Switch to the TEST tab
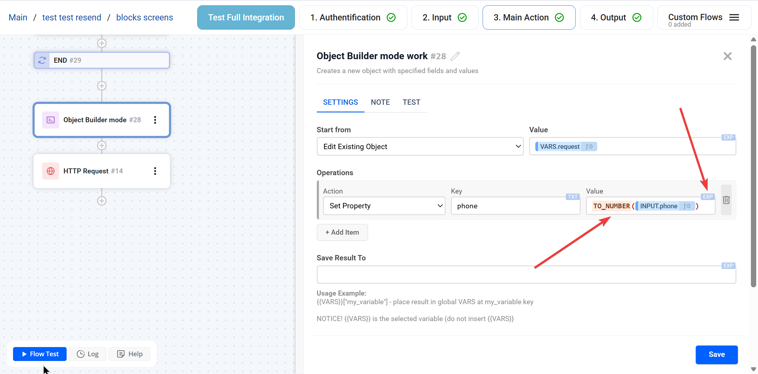 411,102
